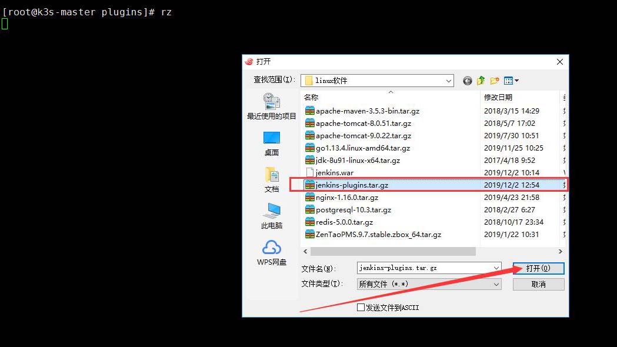Click jenkins-plugins.tar.gz file name
Image resolution: width=617 pixels, height=347 pixels.
point(352,185)
